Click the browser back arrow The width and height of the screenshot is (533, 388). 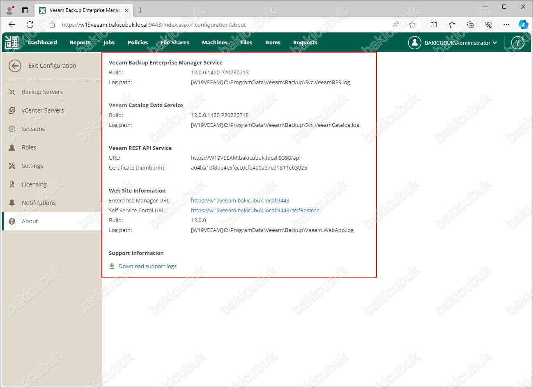(x=12, y=25)
